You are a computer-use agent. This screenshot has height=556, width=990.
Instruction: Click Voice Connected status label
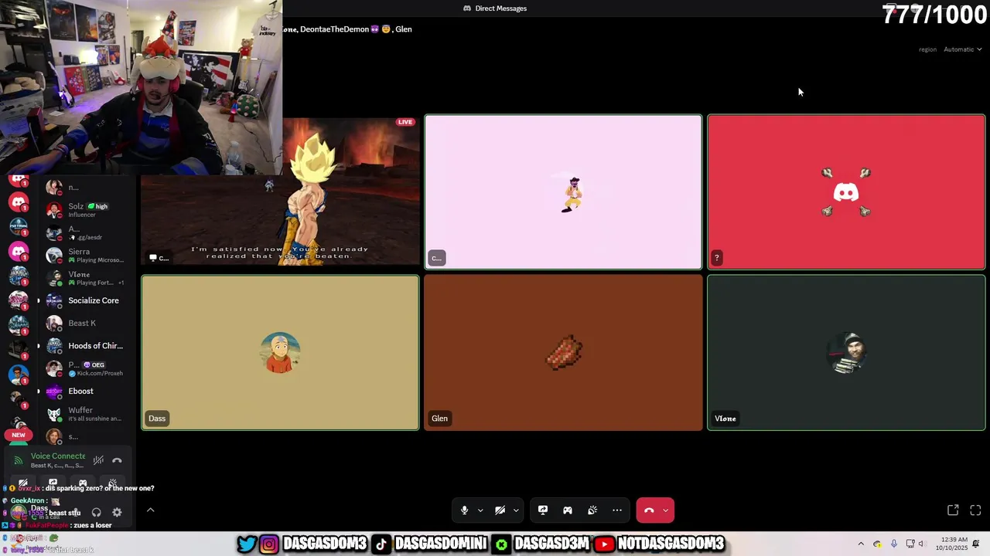[x=57, y=456]
